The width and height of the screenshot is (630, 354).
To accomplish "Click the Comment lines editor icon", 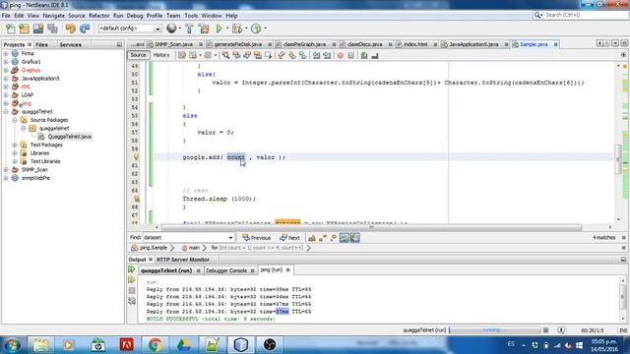I will (364, 55).
